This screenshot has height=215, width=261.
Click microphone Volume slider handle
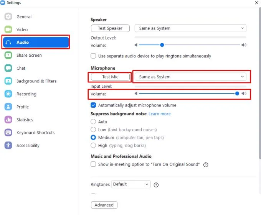coord(237,94)
